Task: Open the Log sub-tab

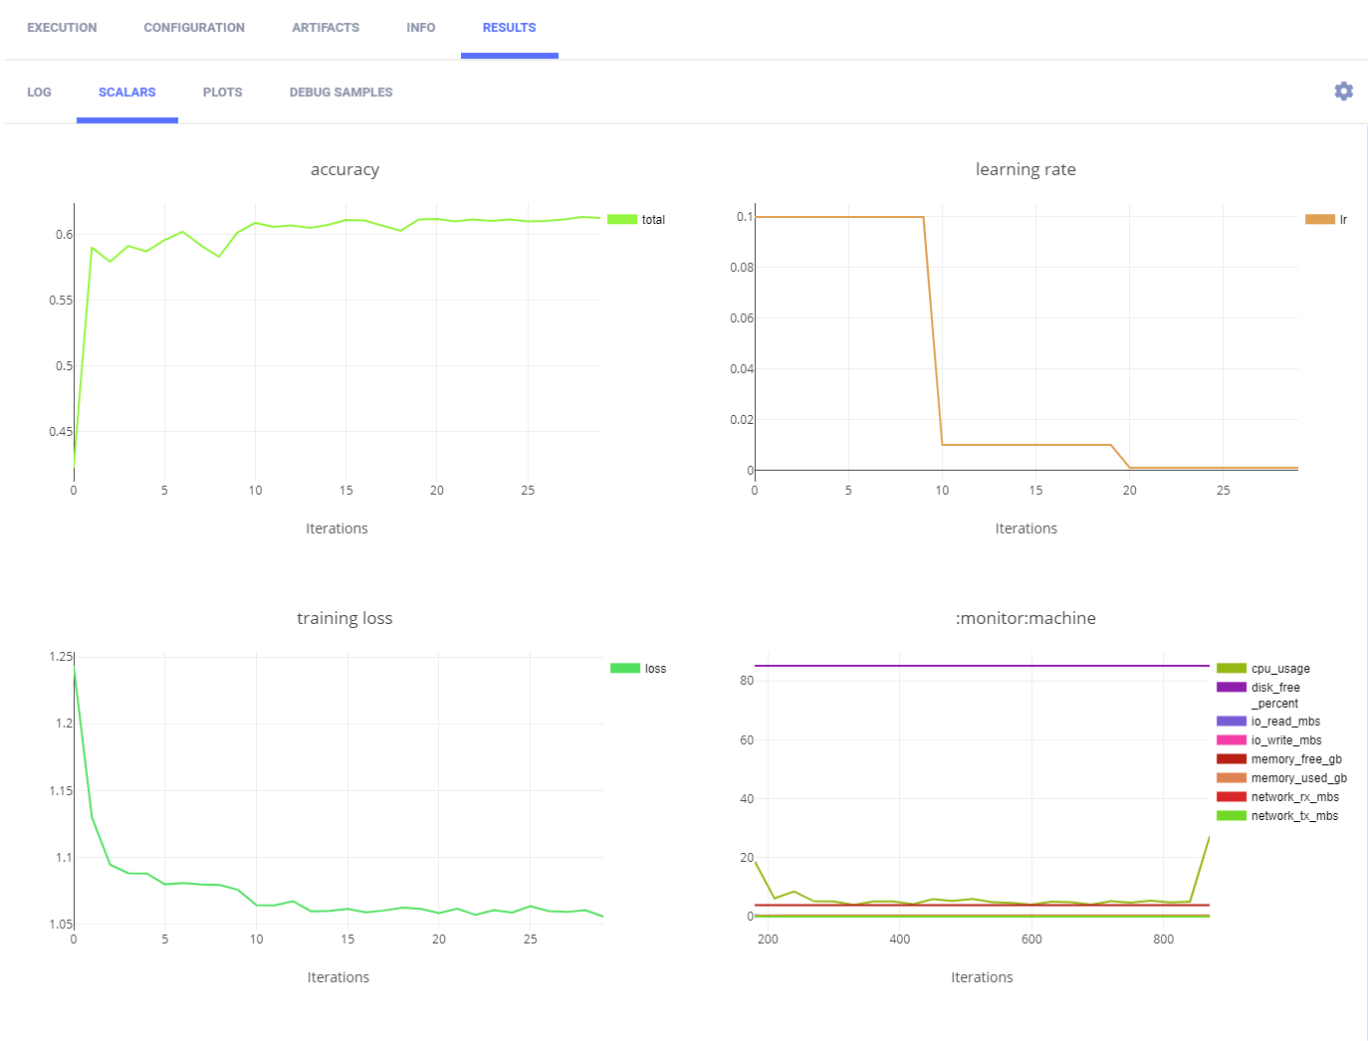Action: click(39, 93)
